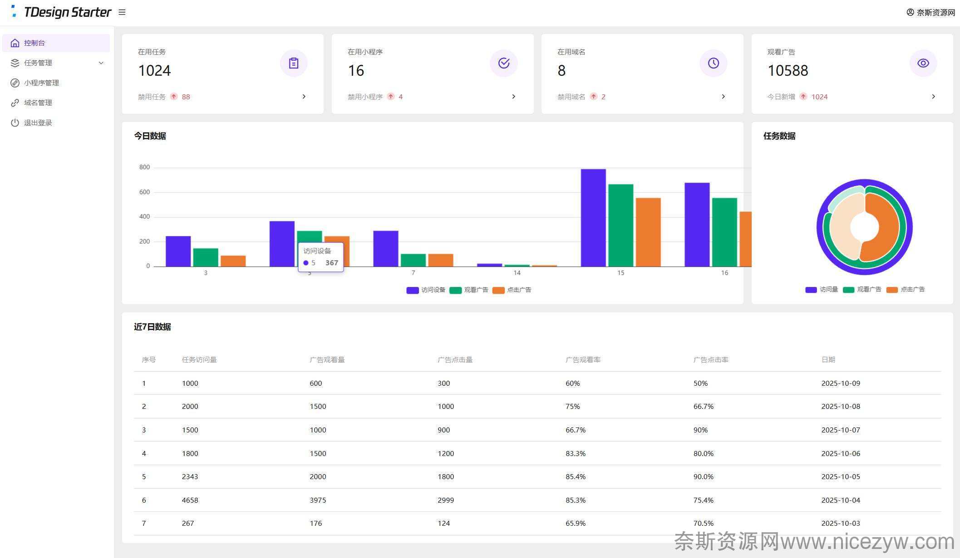Click the checkmark circle icon in 在用小程序 card

click(503, 63)
